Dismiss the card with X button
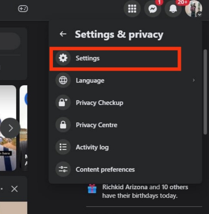The height and width of the screenshot is (214, 209). point(15,189)
